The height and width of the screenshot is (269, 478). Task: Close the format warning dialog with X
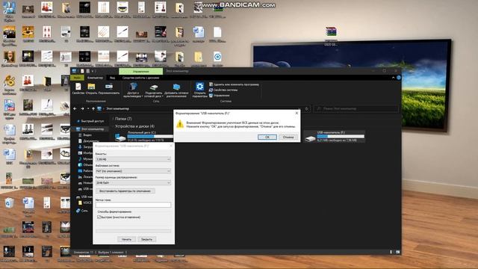tap(297, 113)
